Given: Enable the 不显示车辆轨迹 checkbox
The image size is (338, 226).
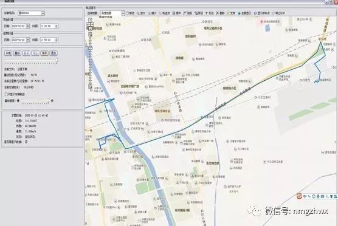Looking at the screenshot, I should (6, 94).
